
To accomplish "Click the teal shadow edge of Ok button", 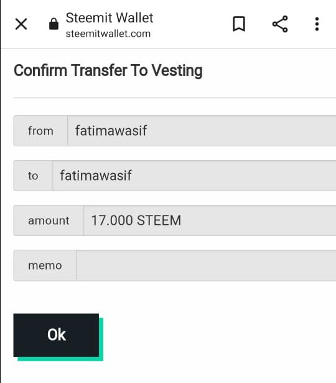I will tap(101, 339).
